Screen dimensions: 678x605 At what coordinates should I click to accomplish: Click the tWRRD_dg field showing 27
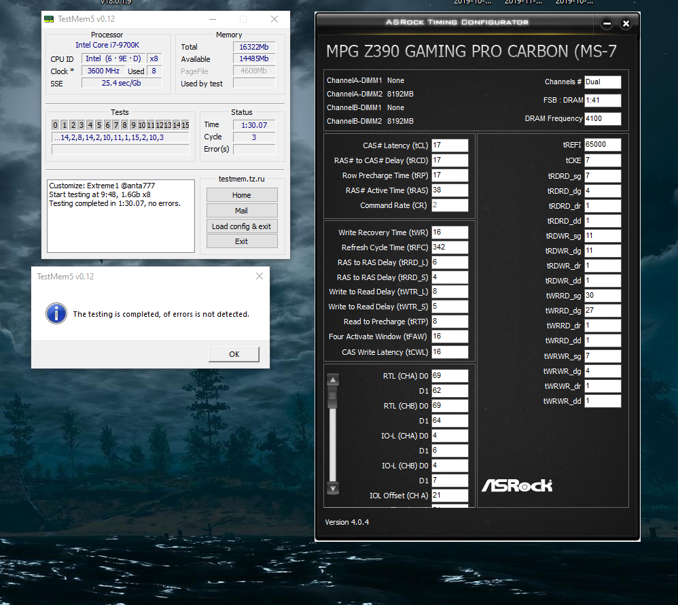tap(603, 310)
